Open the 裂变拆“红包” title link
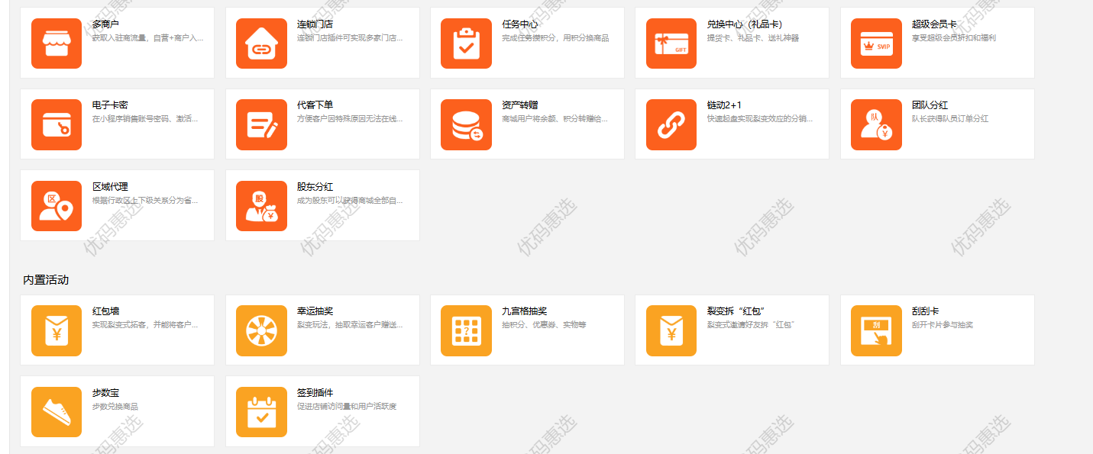 tap(736, 311)
